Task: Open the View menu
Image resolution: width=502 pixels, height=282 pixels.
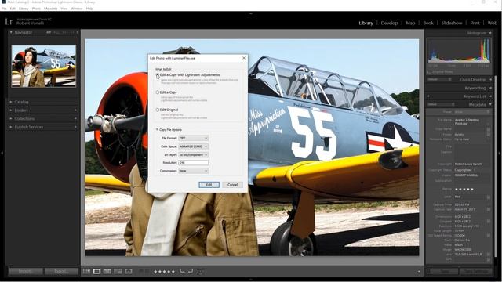Action: (64, 9)
